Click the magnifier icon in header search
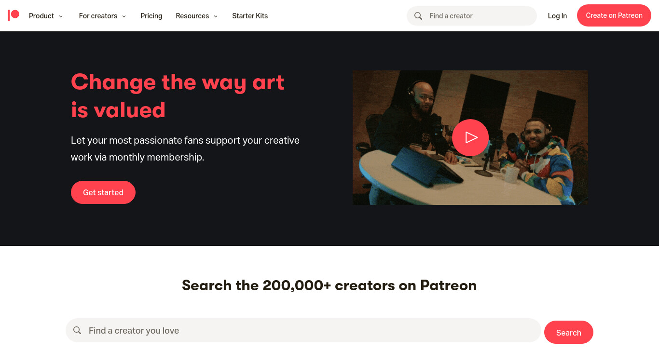 click(x=418, y=16)
